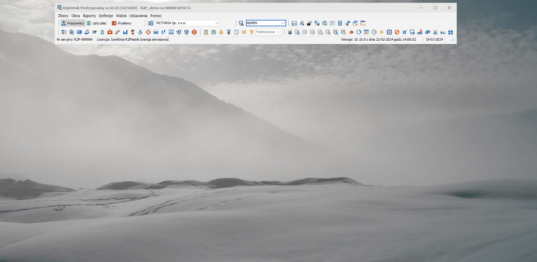Click the bank building icon
Image resolution: width=537 pixels, height=262 pixels.
(206, 32)
